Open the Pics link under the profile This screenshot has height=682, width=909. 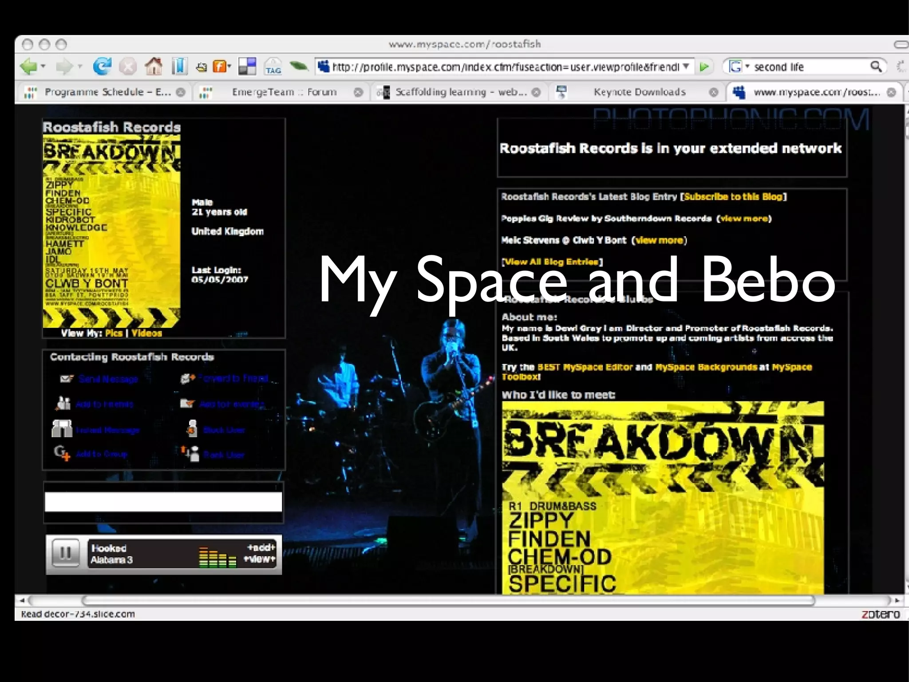(114, 333)
